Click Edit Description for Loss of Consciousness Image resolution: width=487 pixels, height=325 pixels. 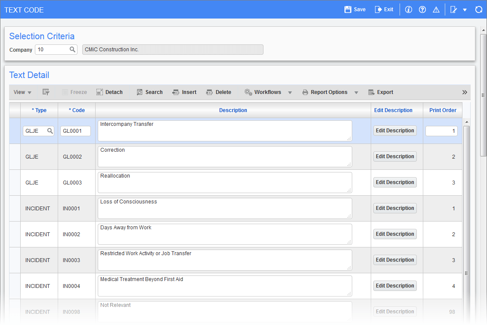click(x=395, y=208)
